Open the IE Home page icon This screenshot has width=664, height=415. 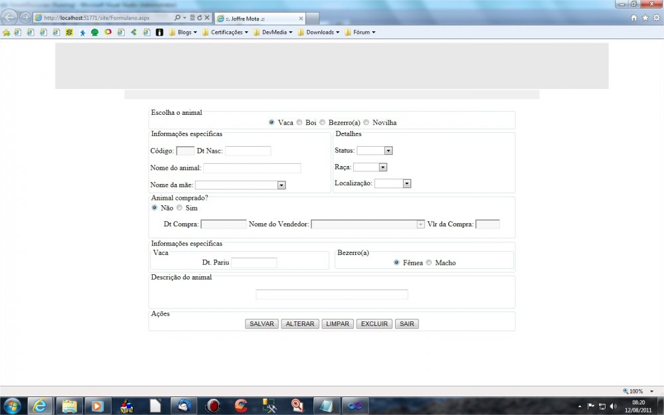click(x=633, y=18)
